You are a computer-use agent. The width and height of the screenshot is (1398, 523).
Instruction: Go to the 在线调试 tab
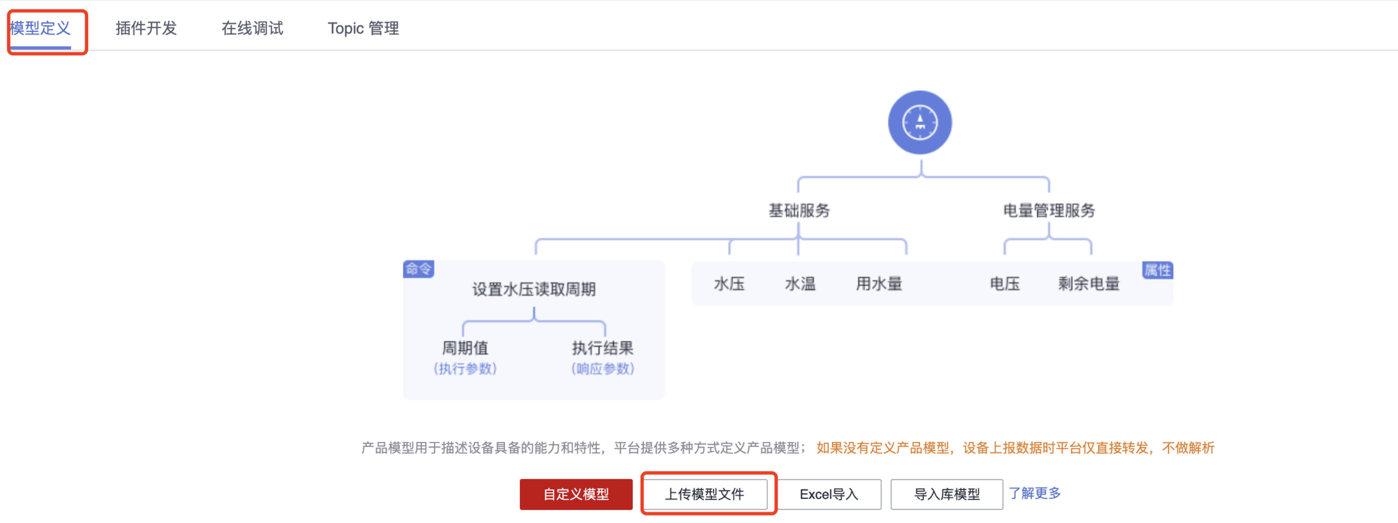click(x=252, y=28)
